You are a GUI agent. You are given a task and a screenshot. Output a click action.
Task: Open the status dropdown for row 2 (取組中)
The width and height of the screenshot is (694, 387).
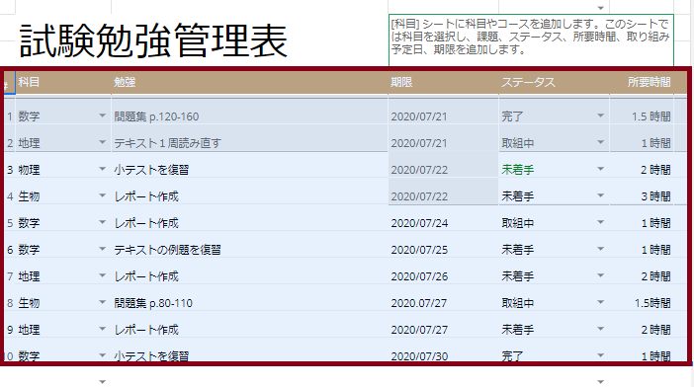point(601,142)
